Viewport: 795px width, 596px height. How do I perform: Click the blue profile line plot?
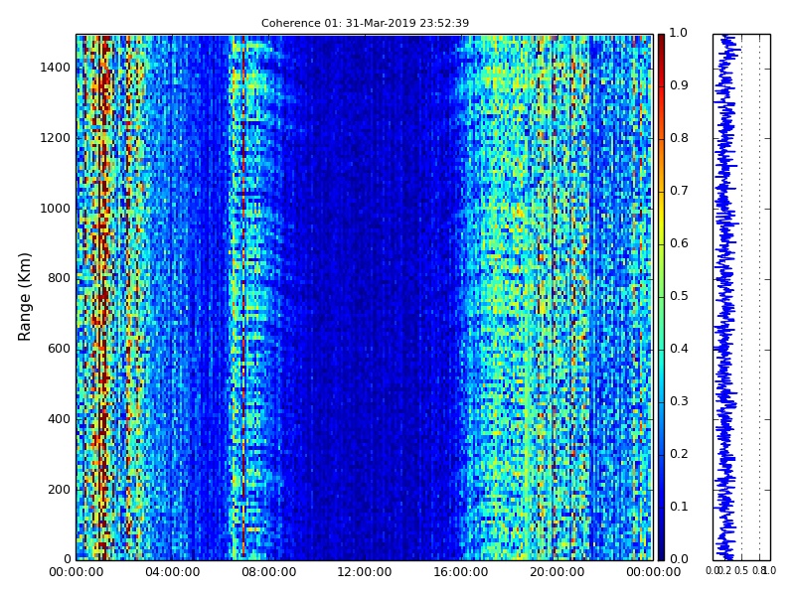coord(741,297)
